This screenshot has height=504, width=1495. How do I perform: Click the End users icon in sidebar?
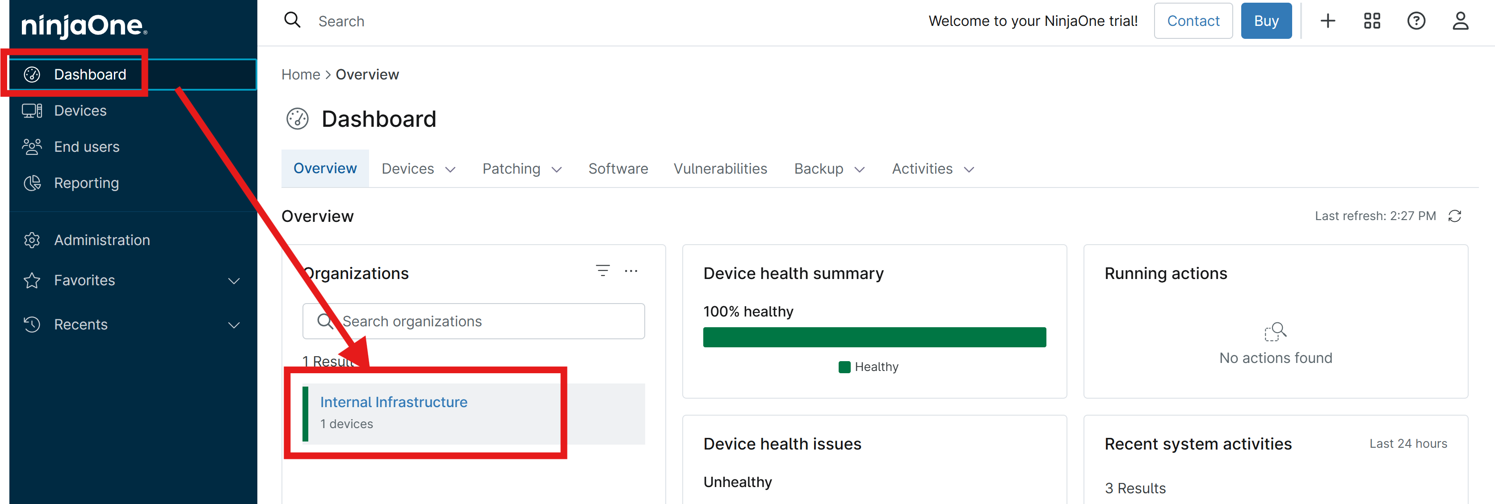[32, 147]
